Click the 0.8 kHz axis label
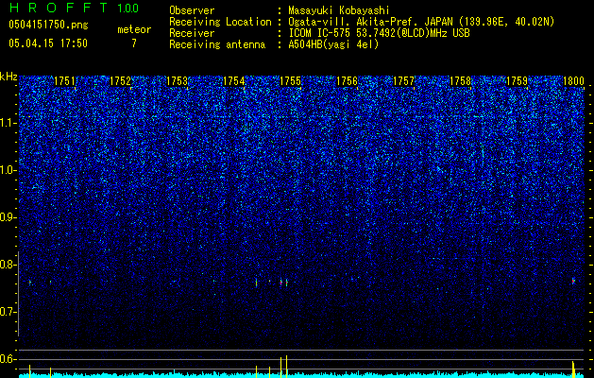 [8, 265]
